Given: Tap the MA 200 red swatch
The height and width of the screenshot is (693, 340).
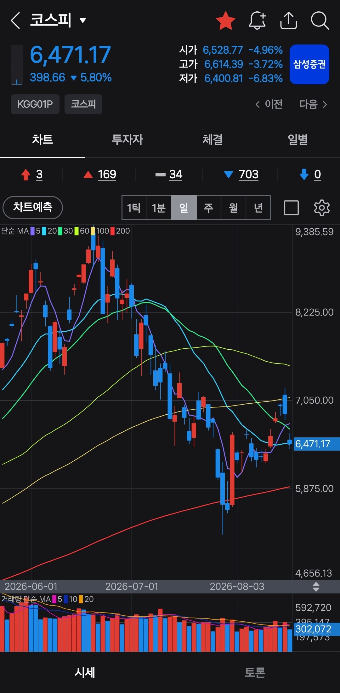Looking at the screenshot, I should pyautogui.click(x=112, y=231).
